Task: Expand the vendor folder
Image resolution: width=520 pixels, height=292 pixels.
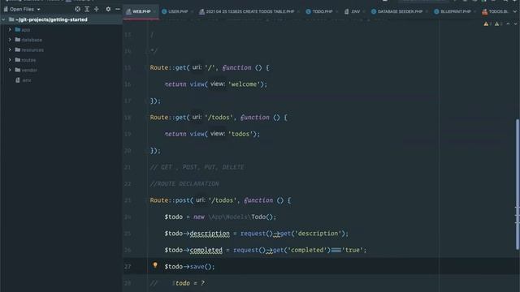Action: tap(10, 71)
